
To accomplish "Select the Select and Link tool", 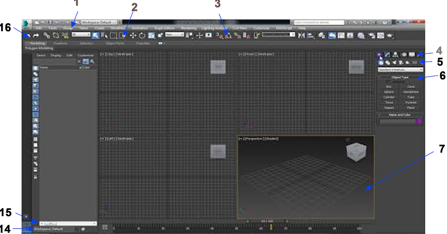I will tap(47, 35).
